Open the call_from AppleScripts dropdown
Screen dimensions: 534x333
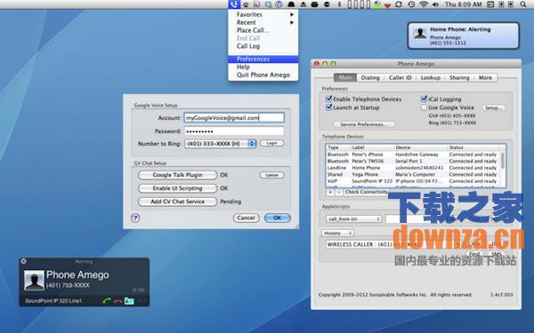click(x=354, y=219)
